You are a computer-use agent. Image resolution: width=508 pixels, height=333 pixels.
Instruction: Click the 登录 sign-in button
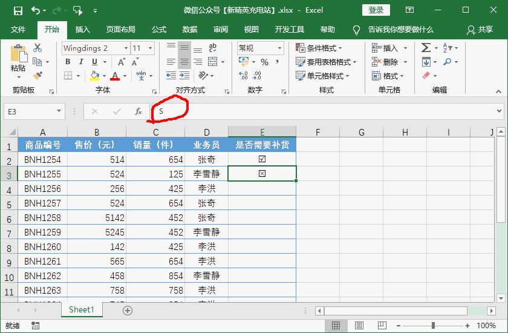pyautogui.click(x=376, y=10)
